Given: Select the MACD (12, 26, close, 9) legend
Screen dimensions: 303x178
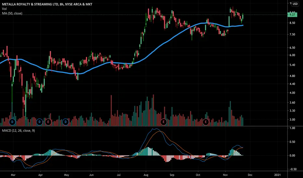Looking at the screenshot, I should click(18, 131).
